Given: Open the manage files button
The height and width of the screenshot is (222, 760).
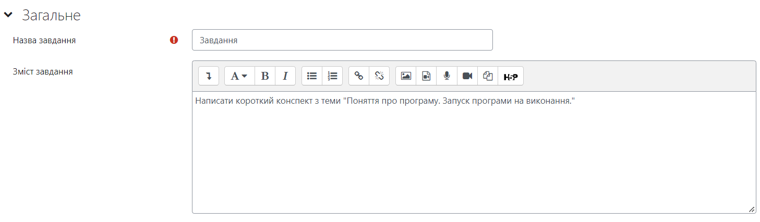Looking at the screenshot, I should [x=488, y=76].
